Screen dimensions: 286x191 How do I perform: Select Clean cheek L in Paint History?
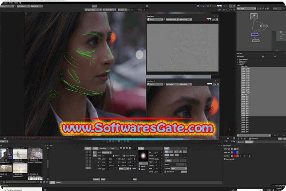[243, 61]
